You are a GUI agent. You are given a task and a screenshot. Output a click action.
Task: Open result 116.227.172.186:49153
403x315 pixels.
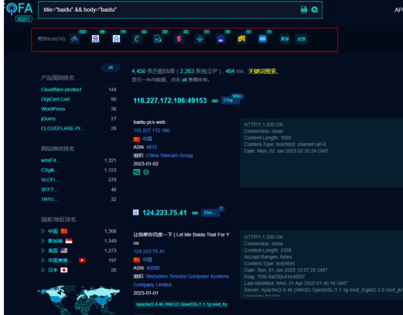click(170, 101)
